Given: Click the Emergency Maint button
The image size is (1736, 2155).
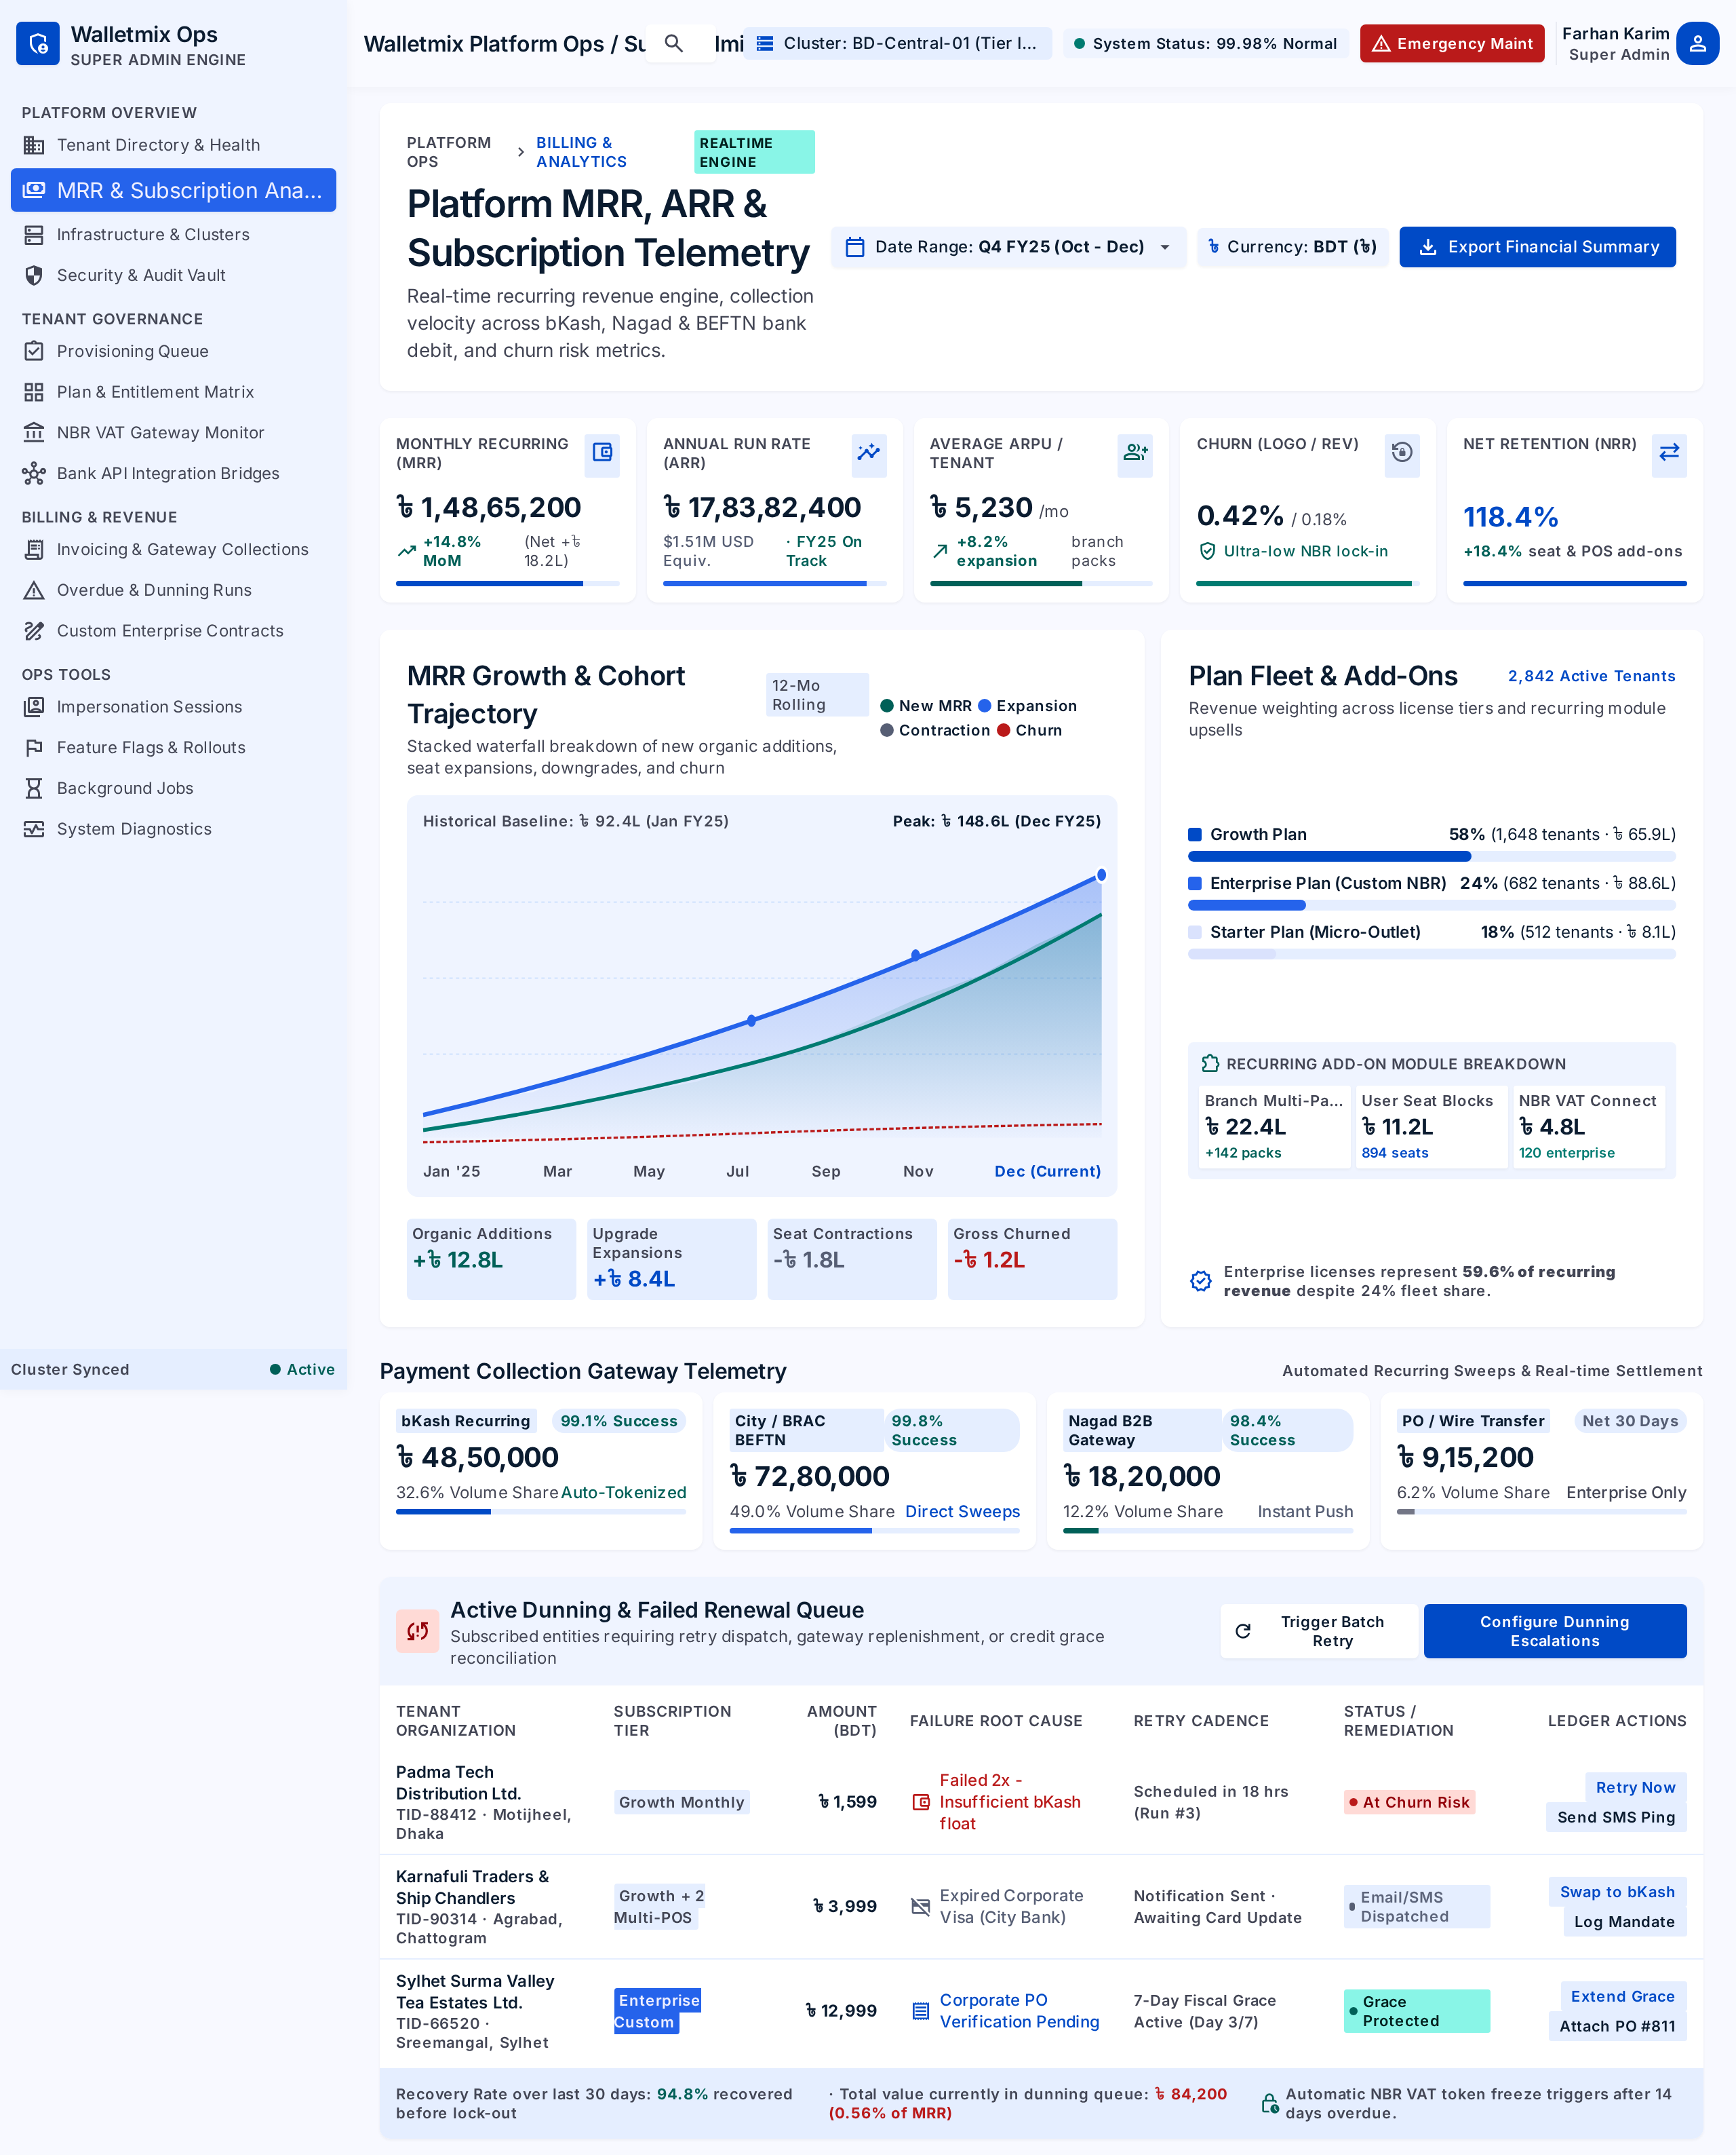Looking at the screenshot, I should click(x=1452, y=44).
